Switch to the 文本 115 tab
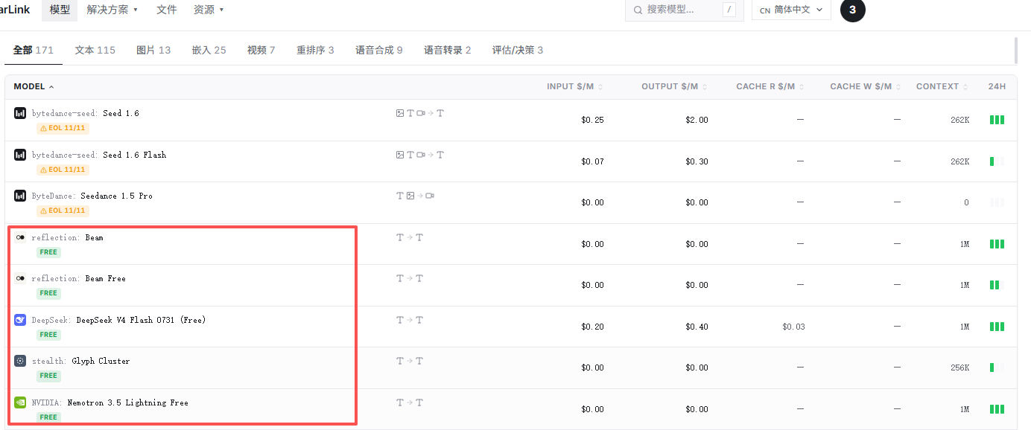This screenshot has width=1031, height=430. (x=95, y=50)
